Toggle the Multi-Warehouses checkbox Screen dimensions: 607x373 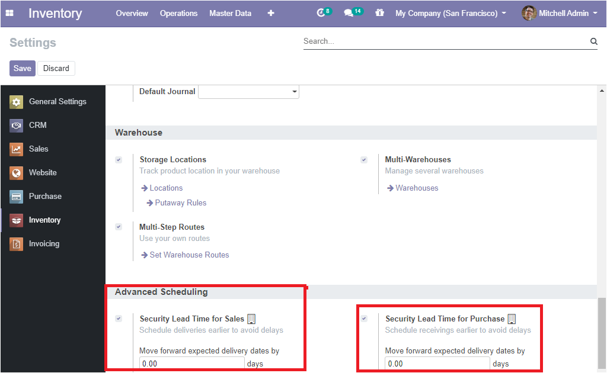coord(364,160)
